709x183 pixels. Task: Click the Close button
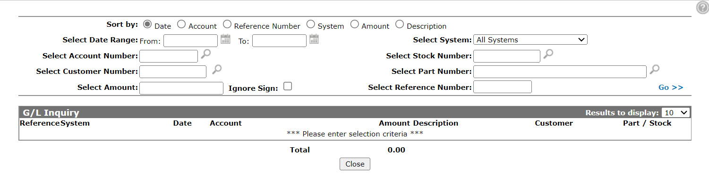(x=355, y=164)
